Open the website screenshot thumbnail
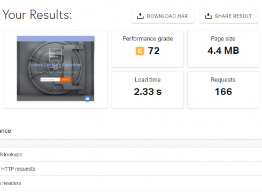Viewport: 262px width, 192px height. (56, 68)
